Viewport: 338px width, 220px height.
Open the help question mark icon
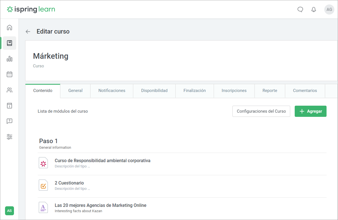[9, 121]
